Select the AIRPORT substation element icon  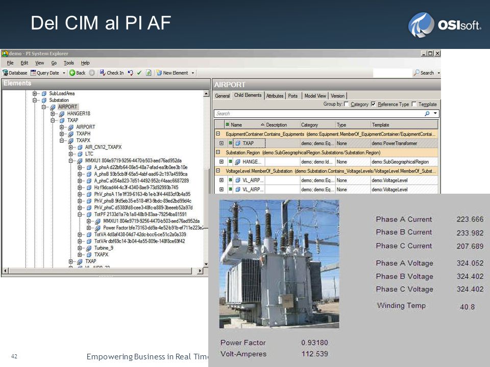[53, 107]
